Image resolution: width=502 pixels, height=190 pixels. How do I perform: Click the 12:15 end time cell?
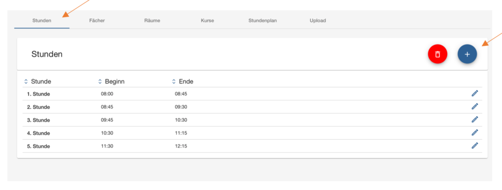point(181,147)
